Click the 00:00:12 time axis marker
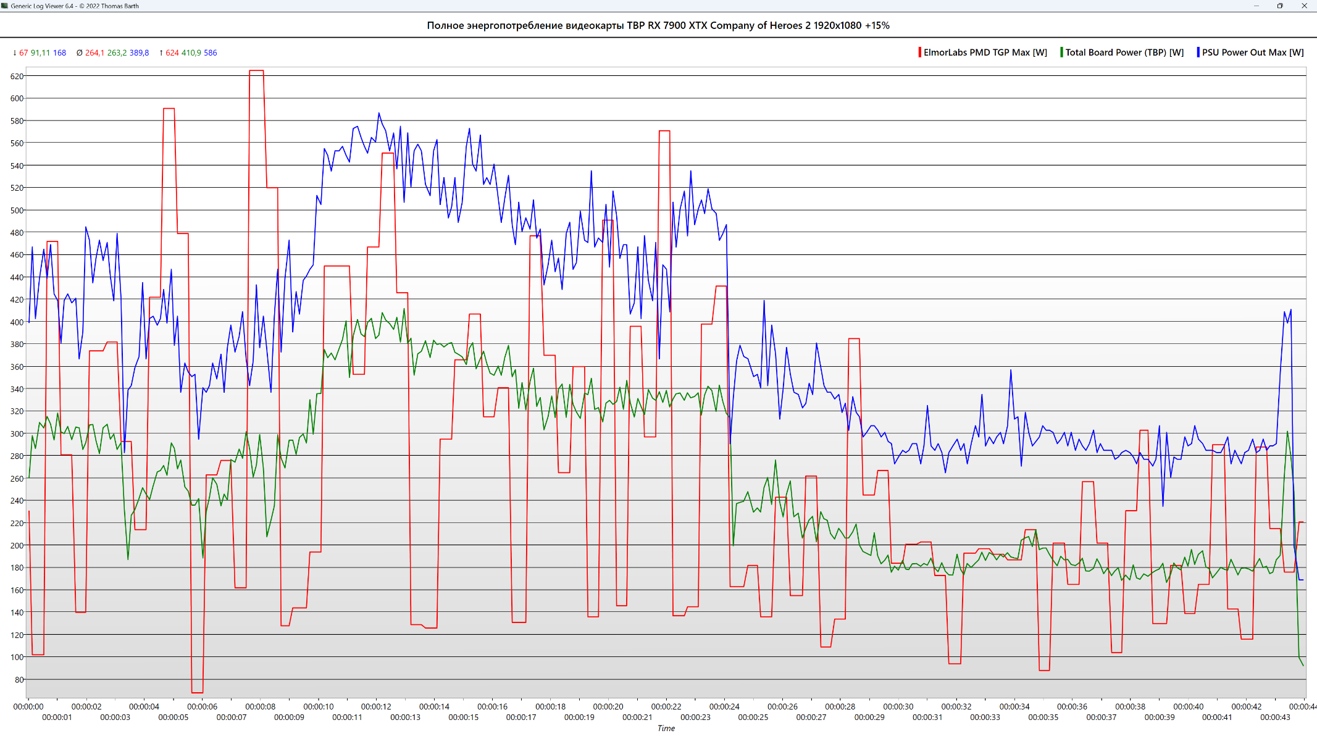 [376, 706]
